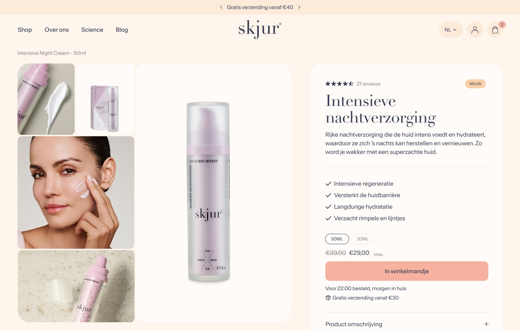
Task: Show the previous announcement banner message
Action: 221,7
